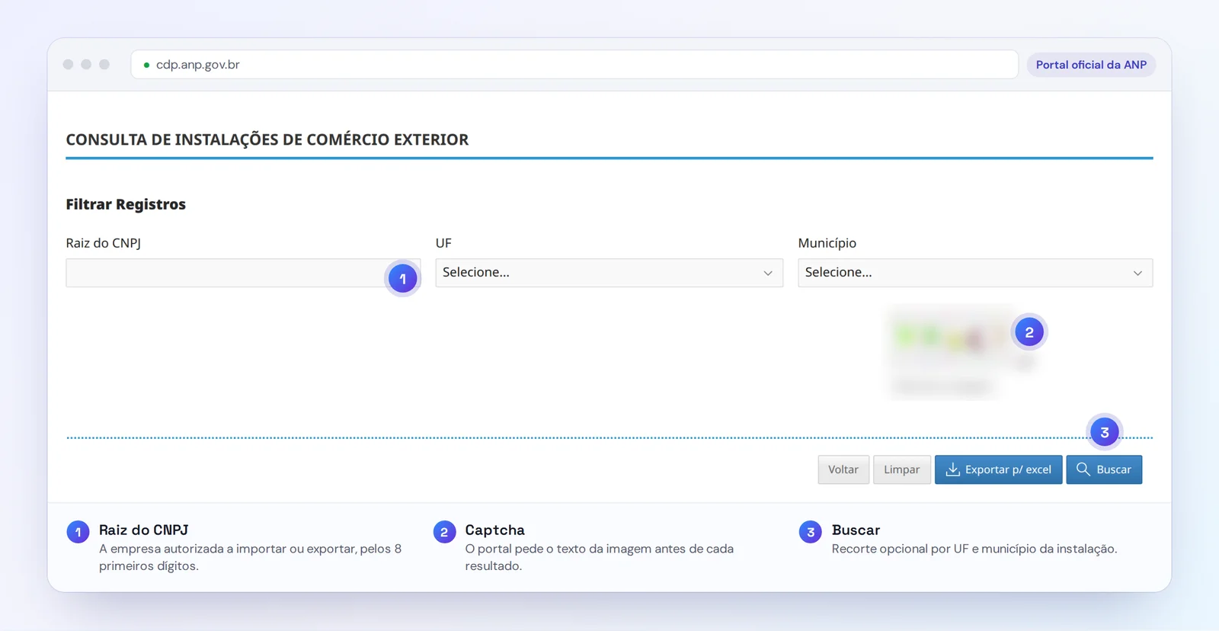Click the legend title 'Raiz do CNPJ'

click(x=144, y=530)
